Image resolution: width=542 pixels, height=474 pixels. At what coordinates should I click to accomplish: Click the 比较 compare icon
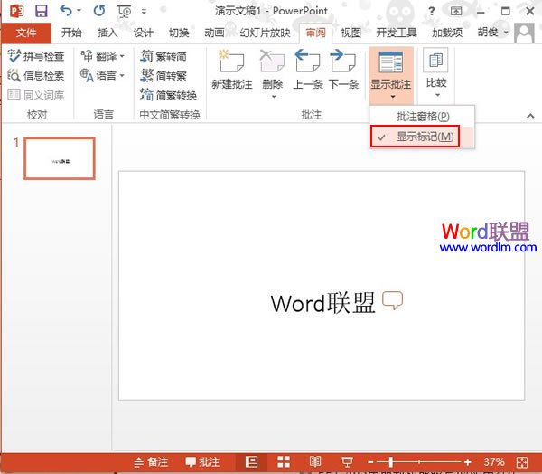tap(435, 61)
